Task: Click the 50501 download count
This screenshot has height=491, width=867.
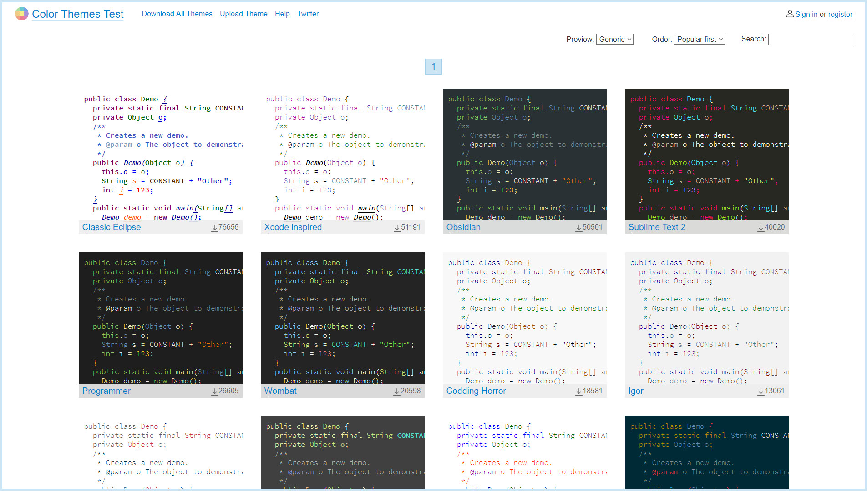Action: 593,227
